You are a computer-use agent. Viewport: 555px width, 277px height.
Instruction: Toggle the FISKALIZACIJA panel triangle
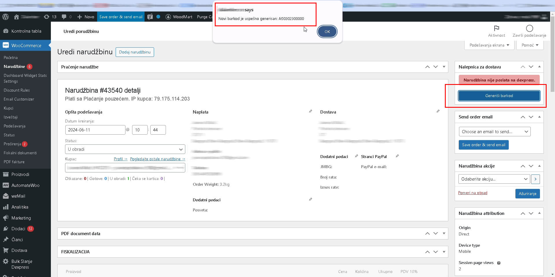point(444,252)
